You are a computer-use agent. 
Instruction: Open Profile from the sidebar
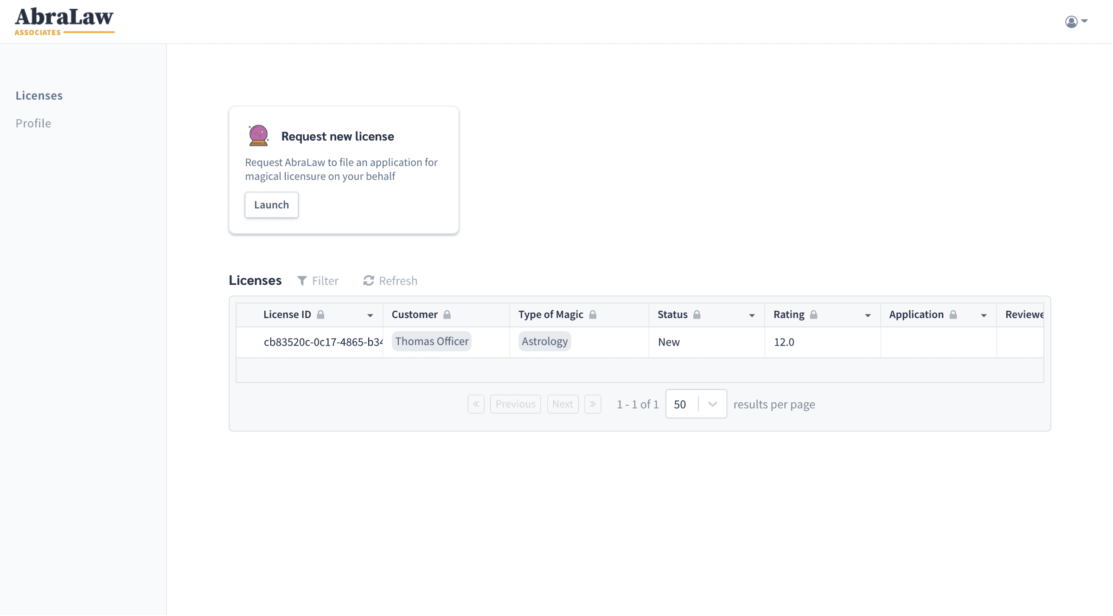33,123
